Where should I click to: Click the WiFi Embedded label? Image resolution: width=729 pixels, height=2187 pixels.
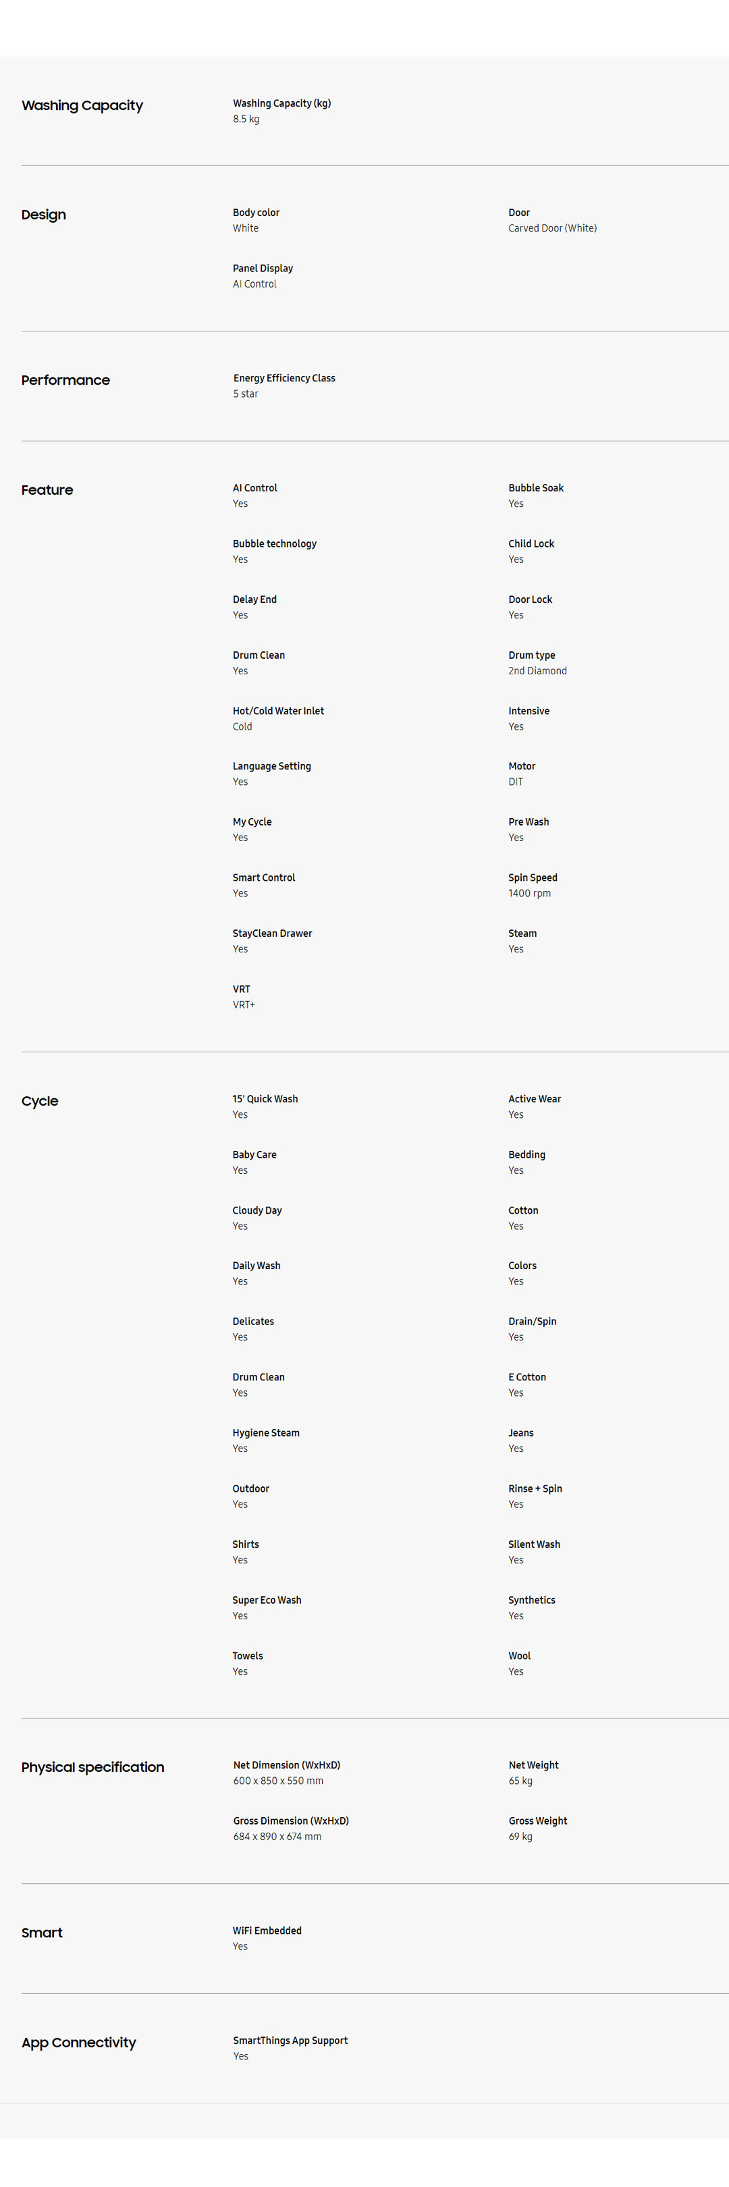click(x=267, y=1931)
